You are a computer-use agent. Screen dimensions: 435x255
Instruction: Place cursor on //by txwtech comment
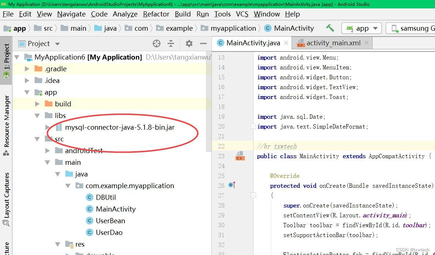277,146
